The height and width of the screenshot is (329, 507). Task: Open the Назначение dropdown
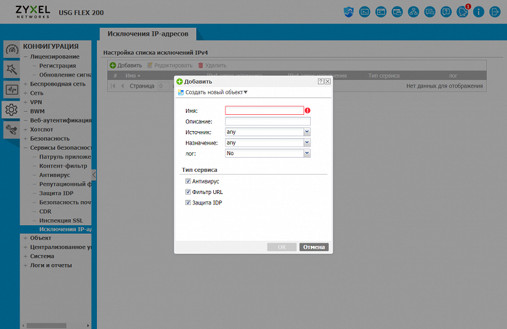[307, 142]
